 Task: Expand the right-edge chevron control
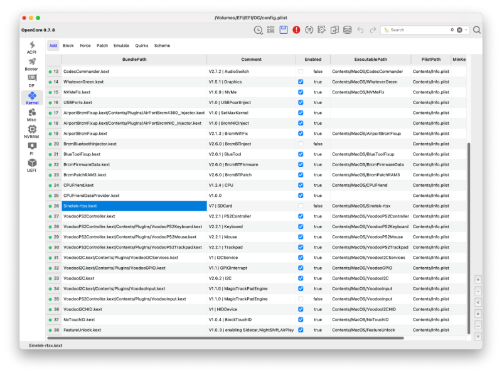[x=478, y=314]
